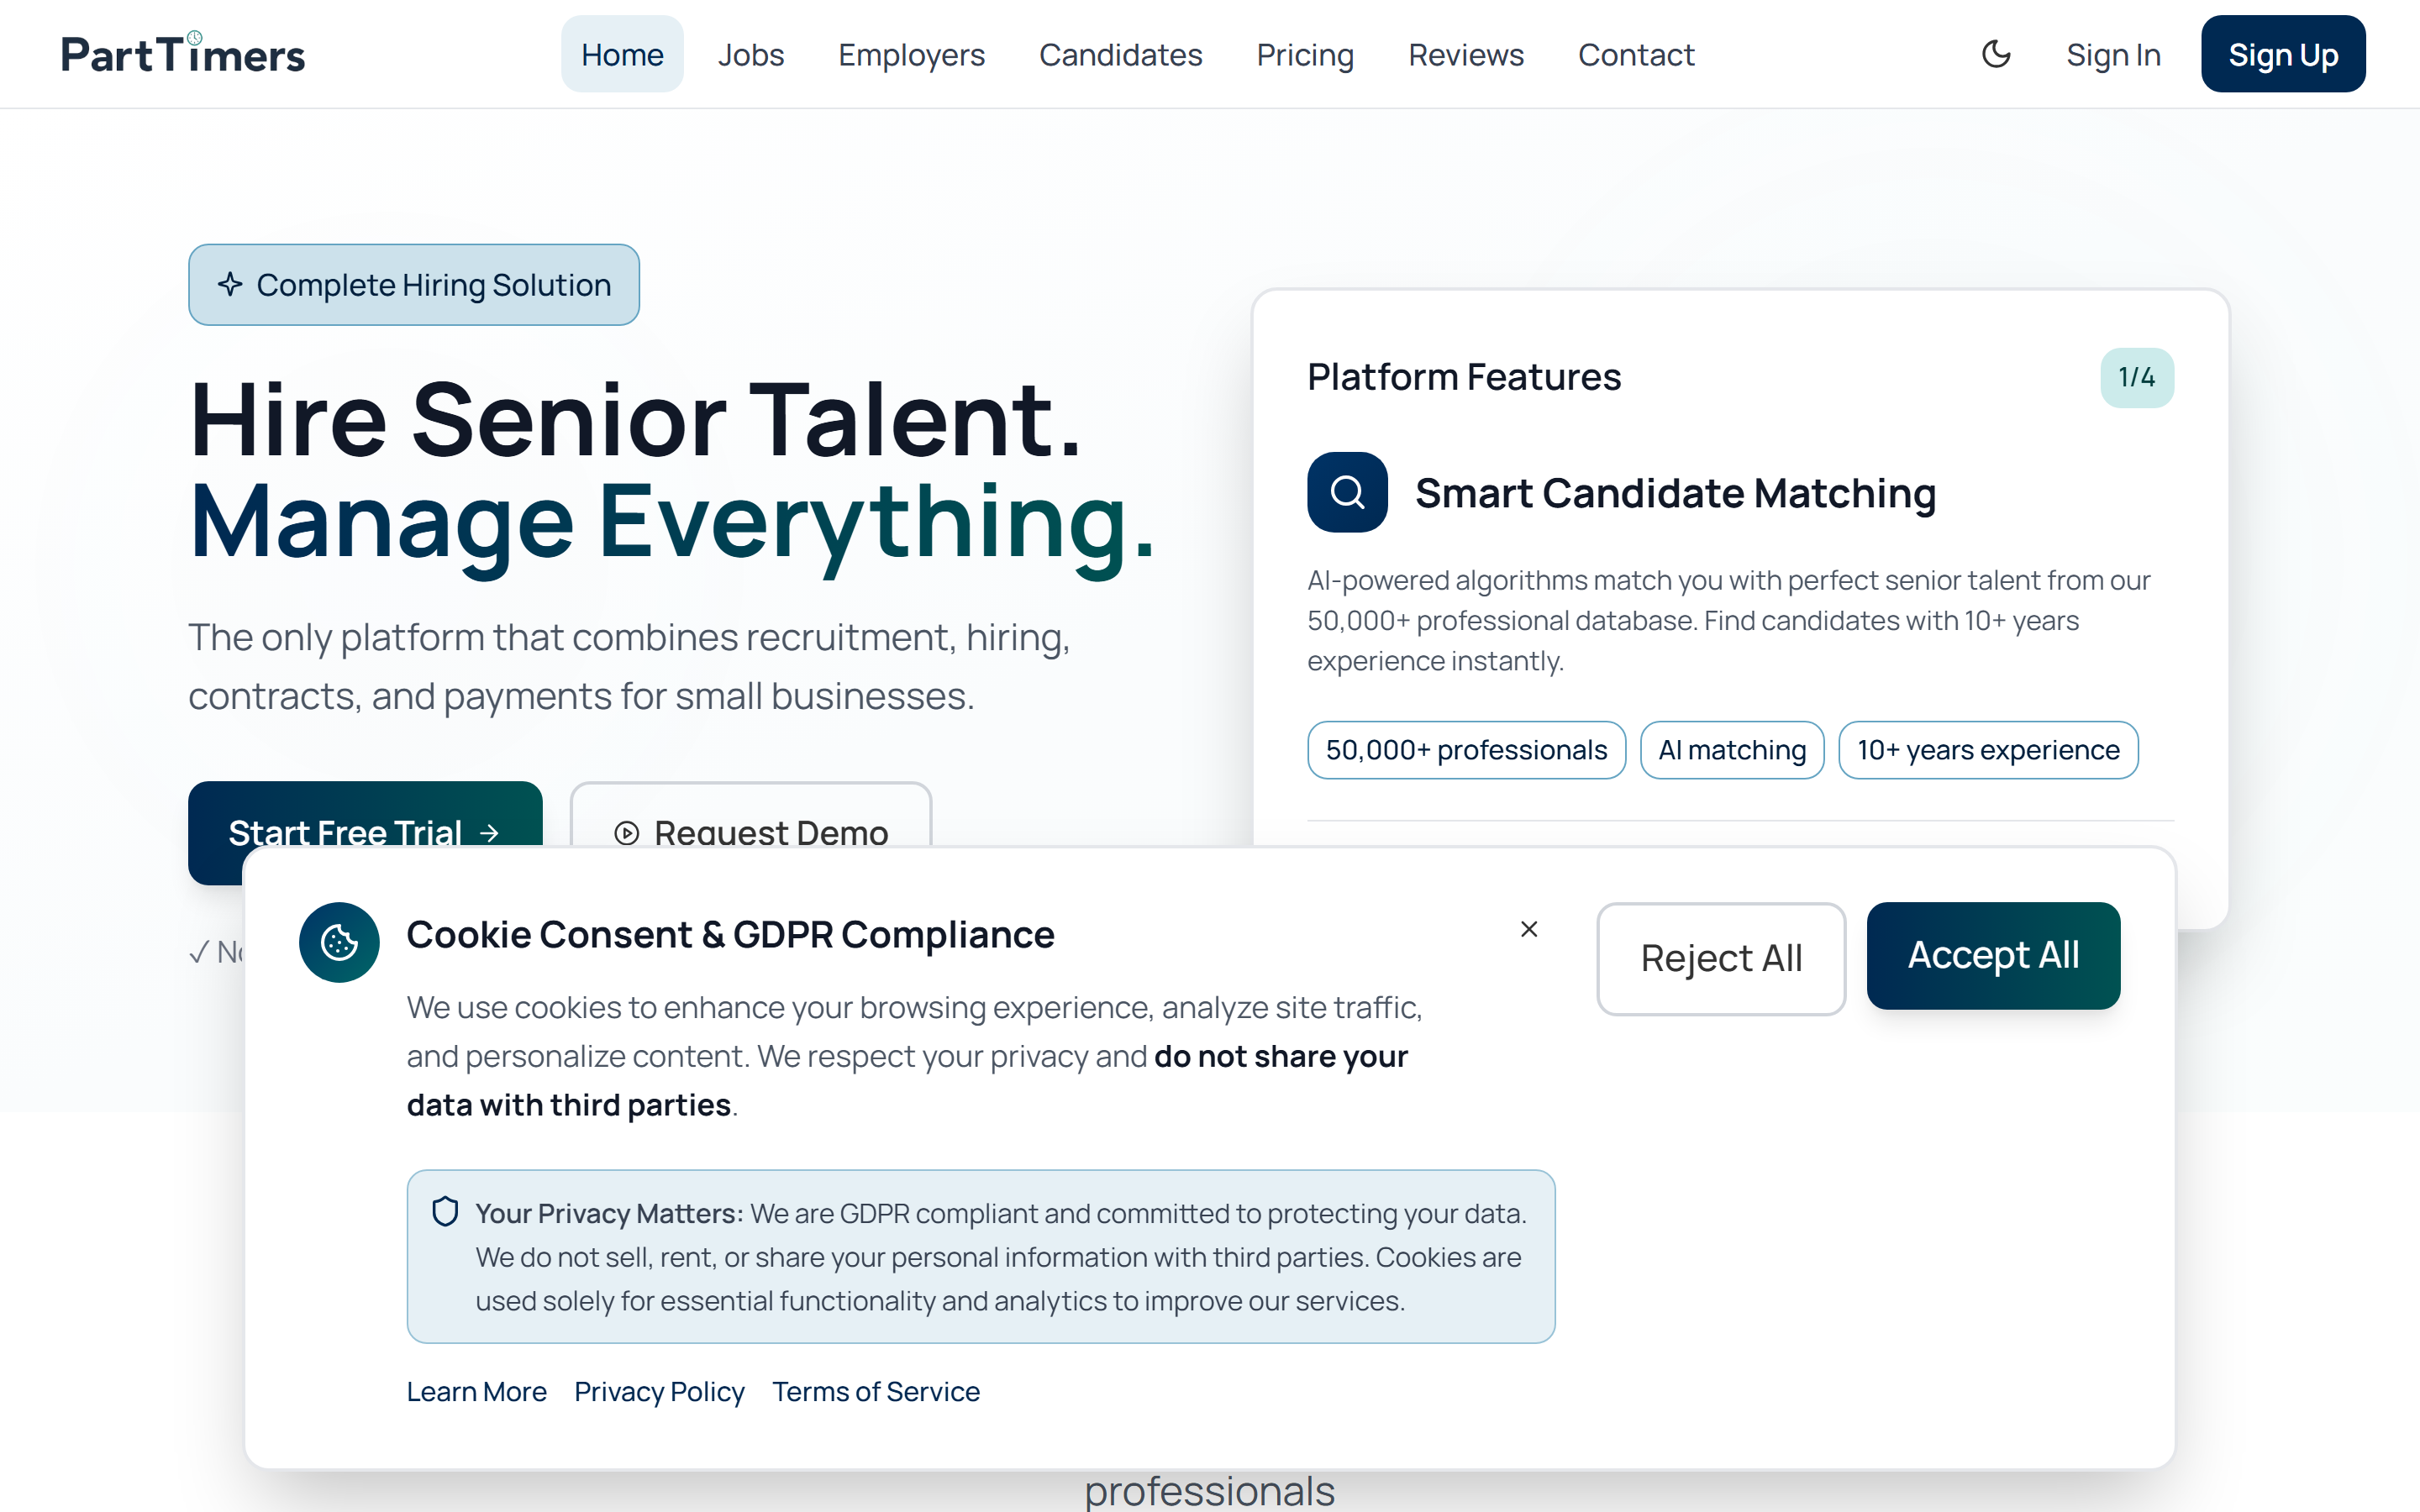
Task: Close the cookie consent banner
Action: click(x=1529, y=929)
